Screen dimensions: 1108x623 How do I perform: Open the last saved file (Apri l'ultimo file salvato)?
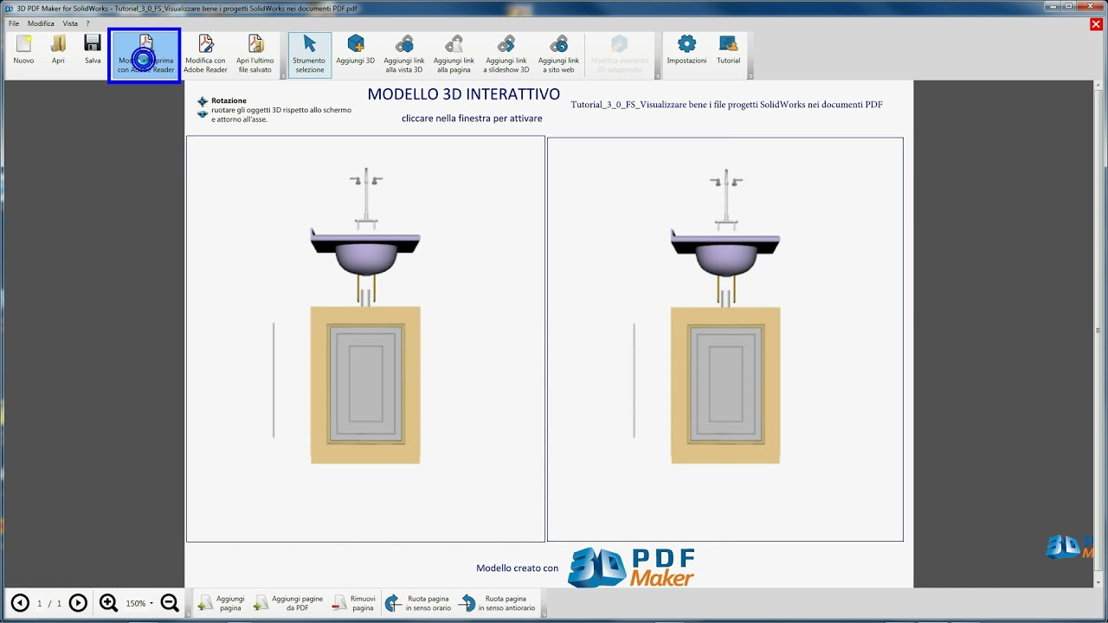[255, 55]
